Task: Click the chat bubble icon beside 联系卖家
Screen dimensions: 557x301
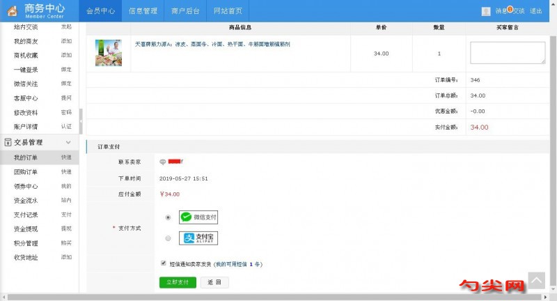Action: coord(162,162)
